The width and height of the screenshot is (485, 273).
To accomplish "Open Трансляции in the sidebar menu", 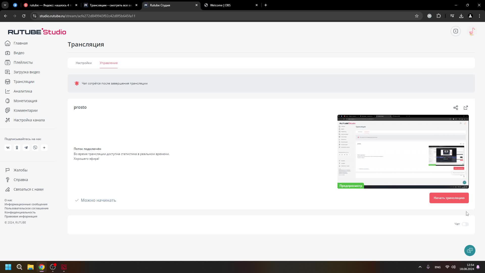I will pos(24,82).
